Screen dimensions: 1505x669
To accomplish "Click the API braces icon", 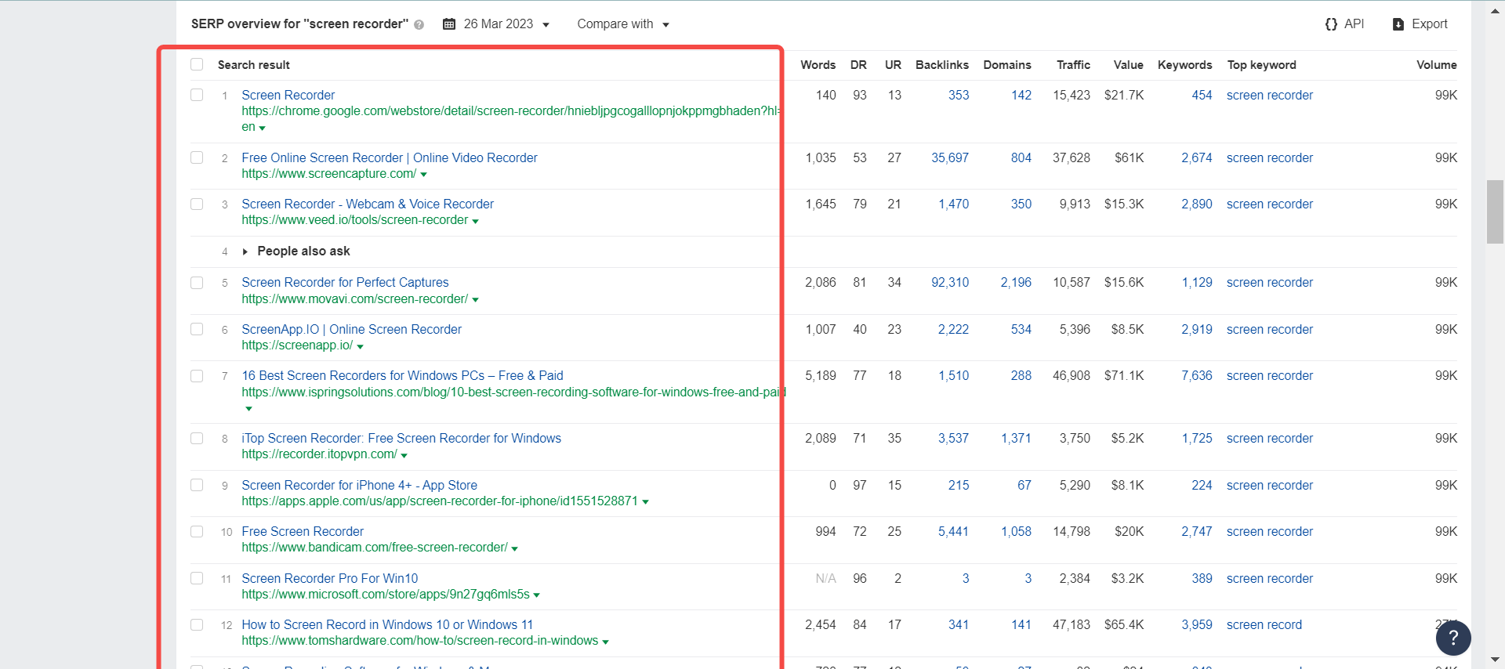I will [1331, 24].
